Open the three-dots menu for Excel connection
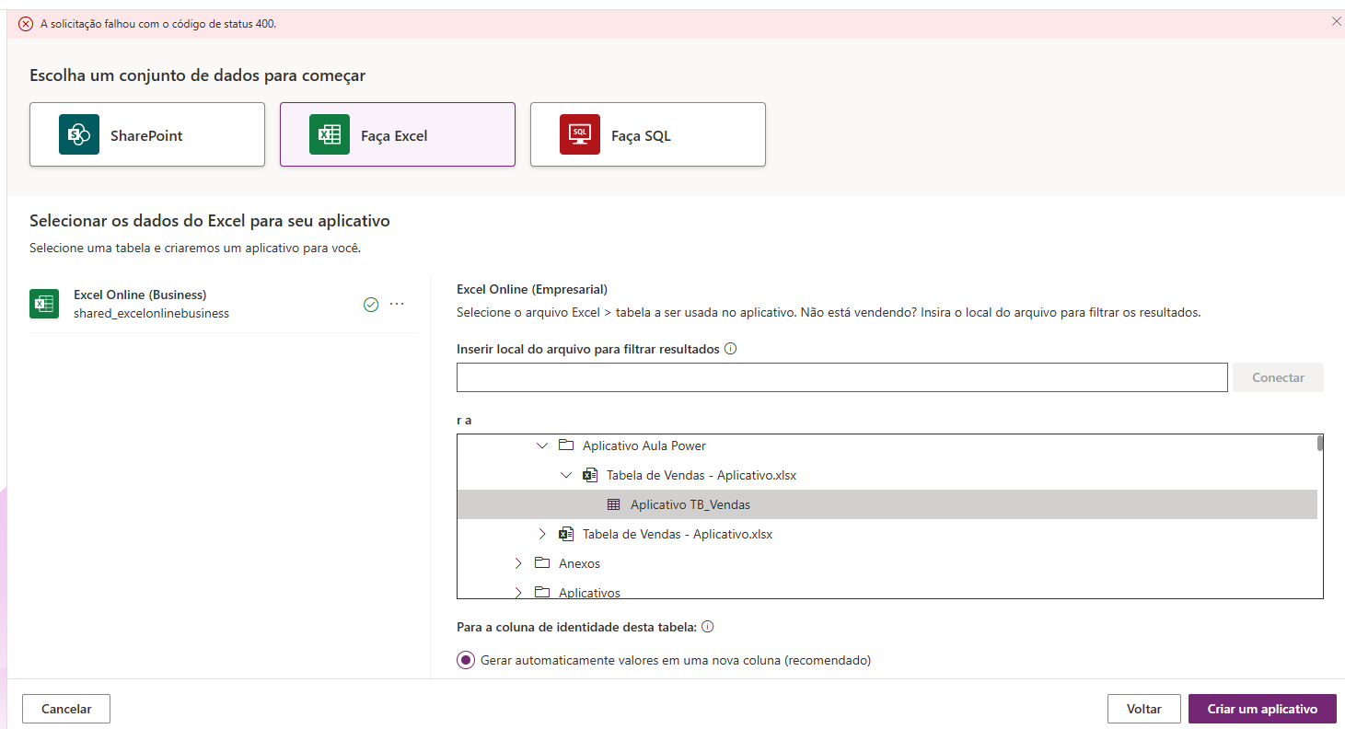This screenshot has height=729, width=1345. 397,304
